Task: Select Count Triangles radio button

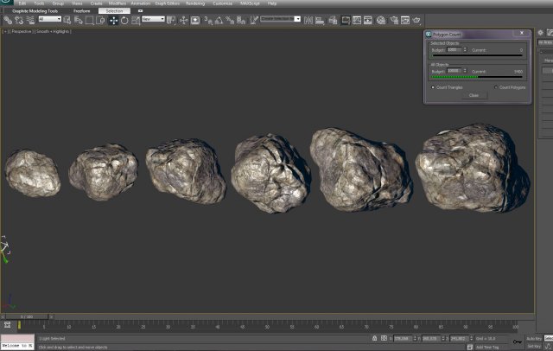Action: click(x=432, y=86)
